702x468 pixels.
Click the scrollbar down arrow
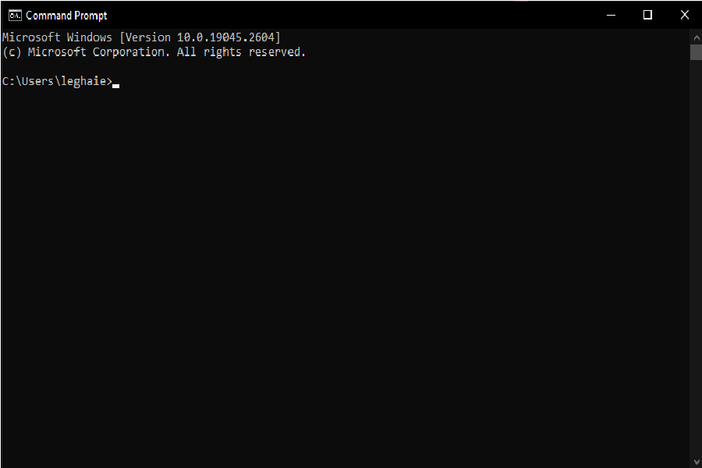(x=696, y=461)
